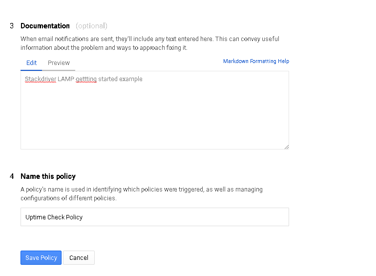Open the Preview tab

(x=59, y=63)
